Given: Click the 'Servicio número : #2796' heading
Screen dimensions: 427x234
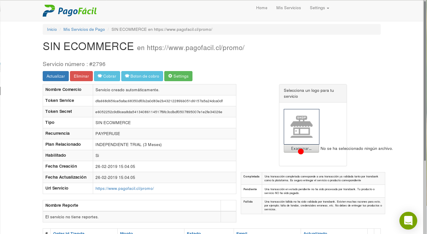Looking at the screenshot, I should [74, 64].
